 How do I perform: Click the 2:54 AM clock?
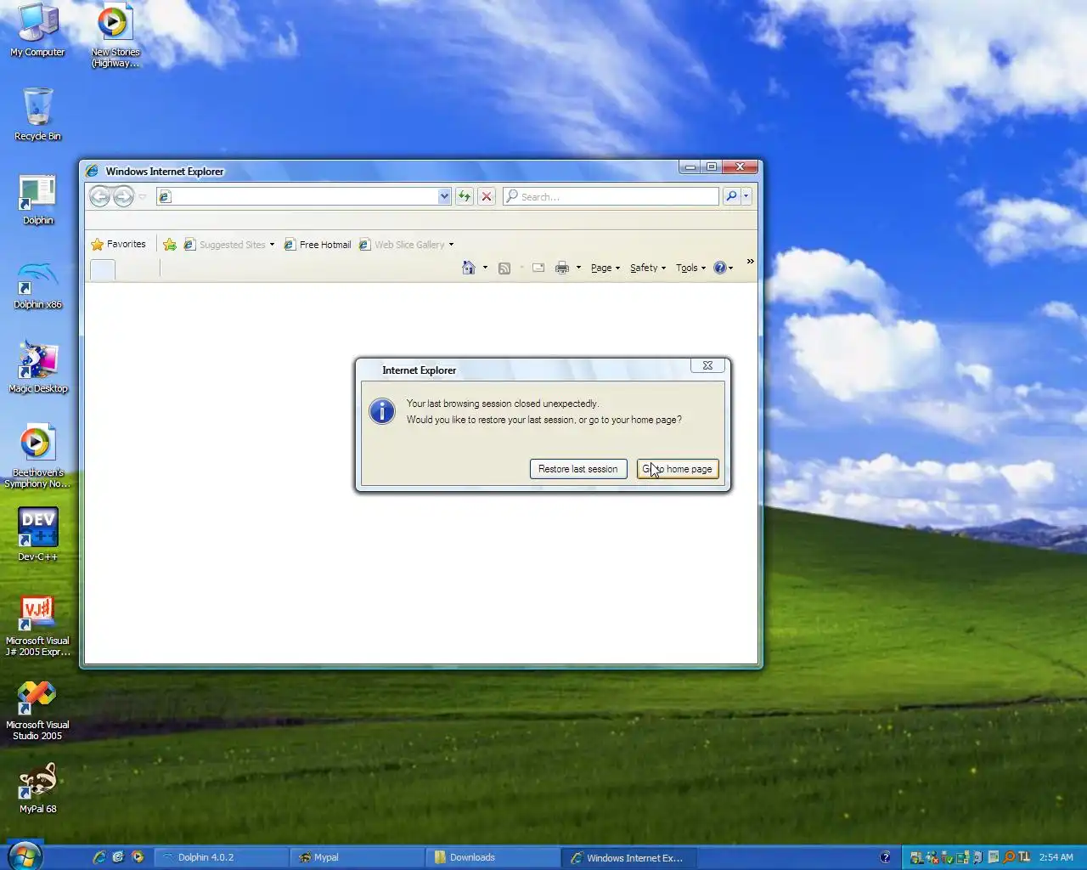pyautogui.click(x=1056, y=857)
